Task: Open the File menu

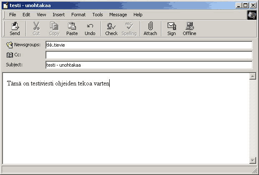Action: click(x=13, y=15)
